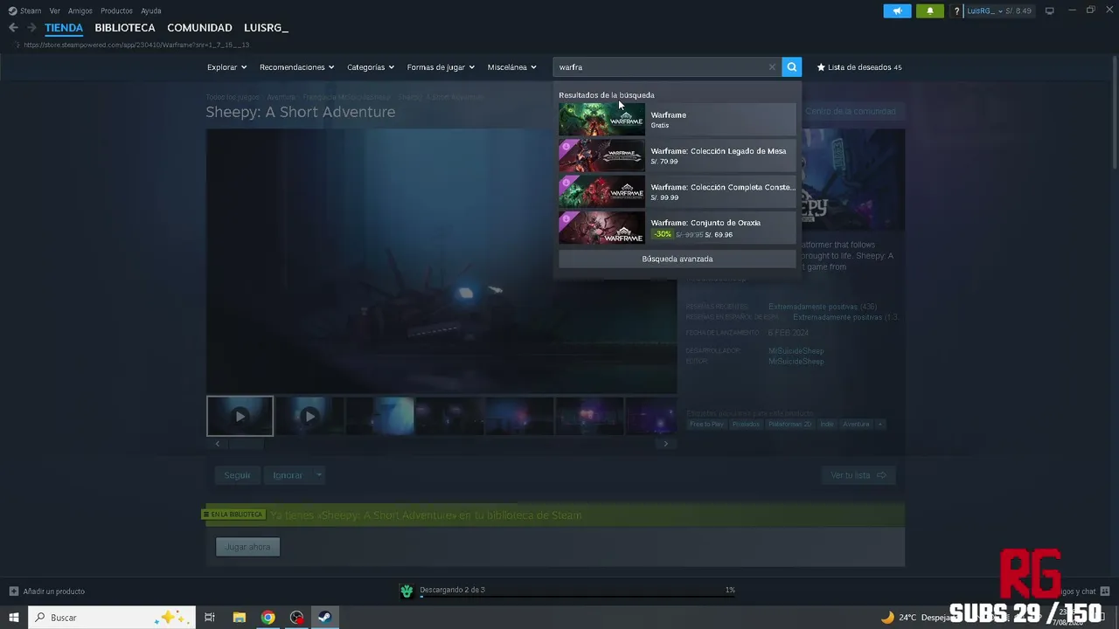Go forward with the right arrow
Viewport: 1119px width, 629px height.
pos(31,28)
